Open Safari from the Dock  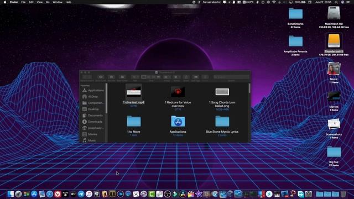coord(50,194)
